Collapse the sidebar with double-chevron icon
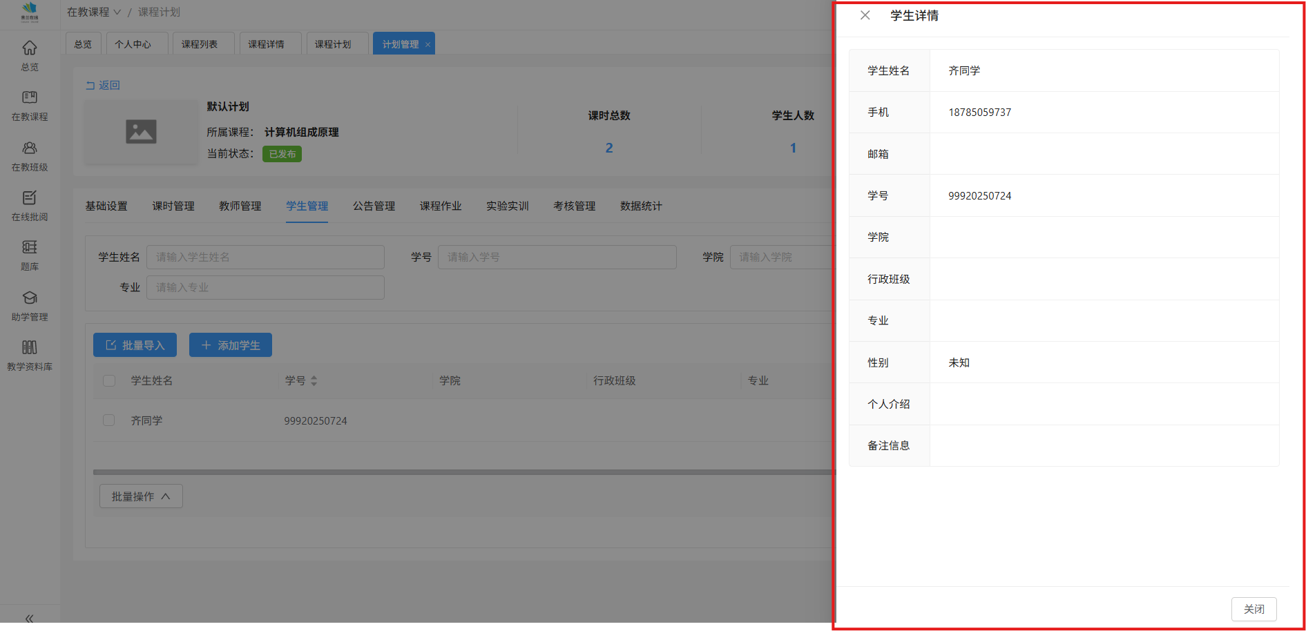Viewport: 1306px width, 631px height. point(29,619)
